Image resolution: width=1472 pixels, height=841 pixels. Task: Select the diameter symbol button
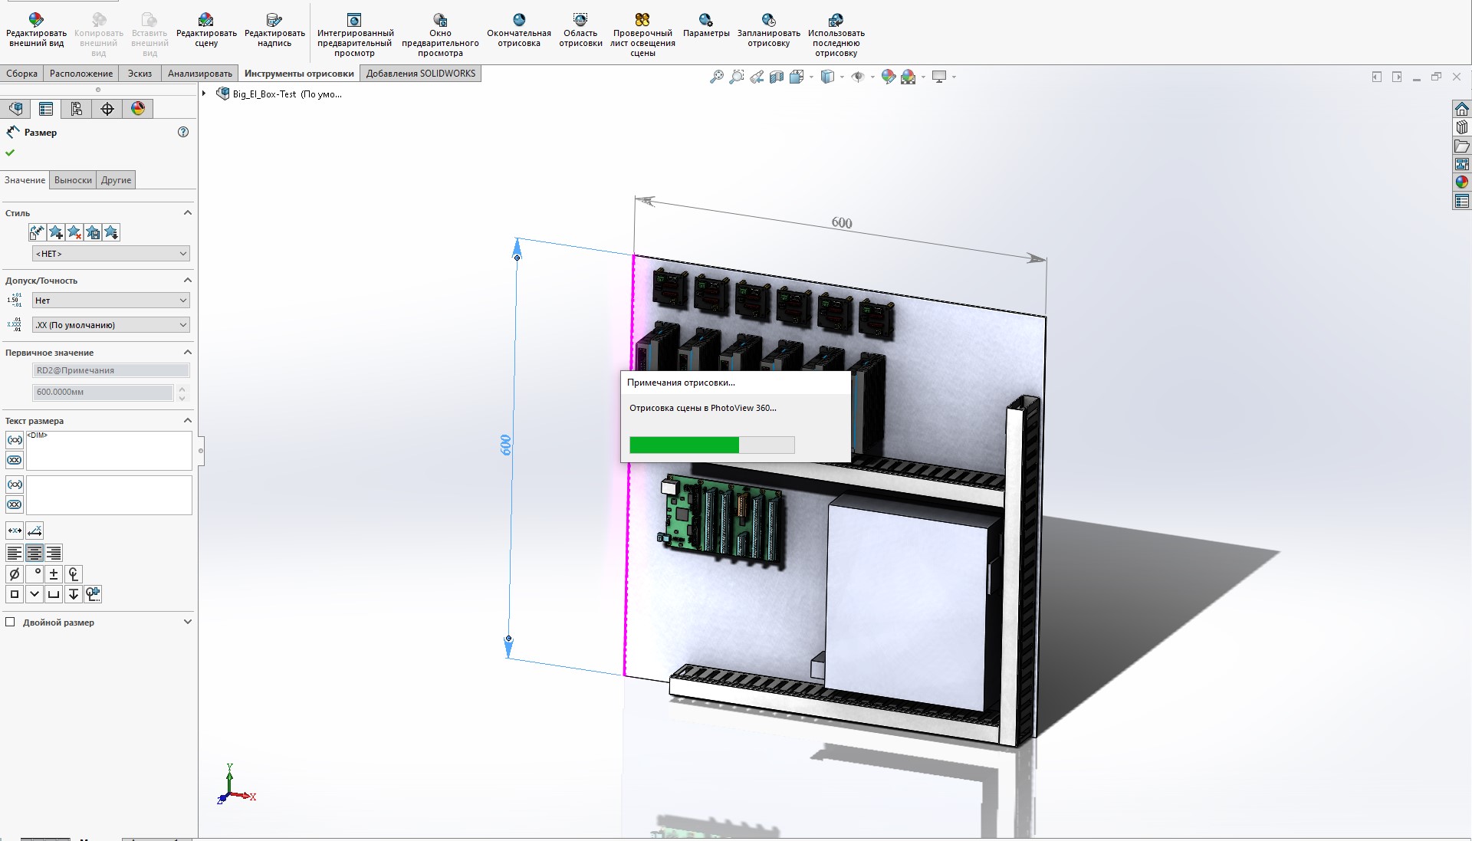tap(14, 574)
